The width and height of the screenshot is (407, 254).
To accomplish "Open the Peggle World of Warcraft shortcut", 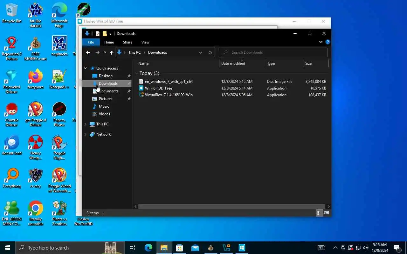I will point(59,180).
